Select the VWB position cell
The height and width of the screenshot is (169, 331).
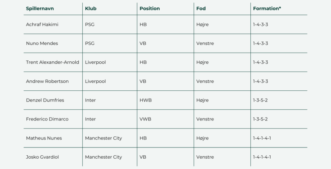pos(146,119)
